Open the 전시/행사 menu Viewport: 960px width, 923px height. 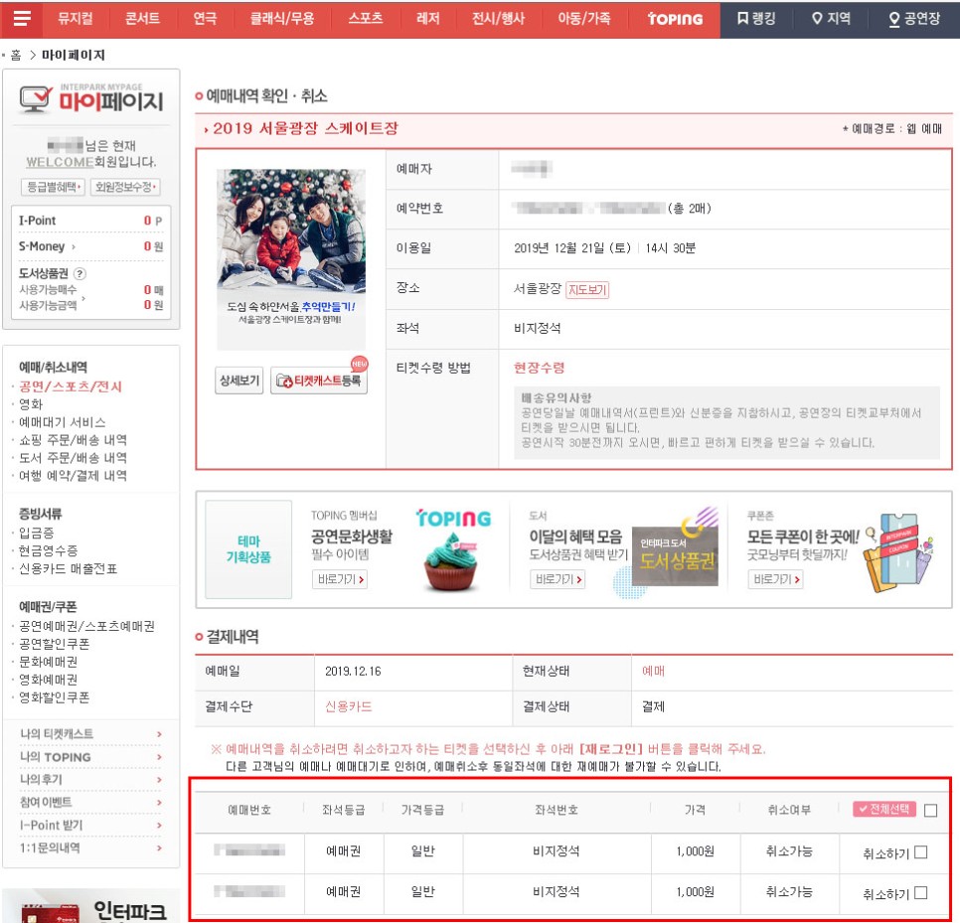pos(498,18)
